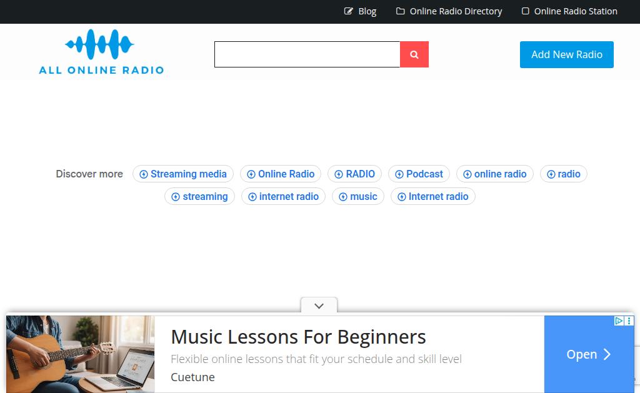The width and height of the screenshot is (640, 393).
Task: Choose the capitalized Internet radio chip
Action: point(433,196)
